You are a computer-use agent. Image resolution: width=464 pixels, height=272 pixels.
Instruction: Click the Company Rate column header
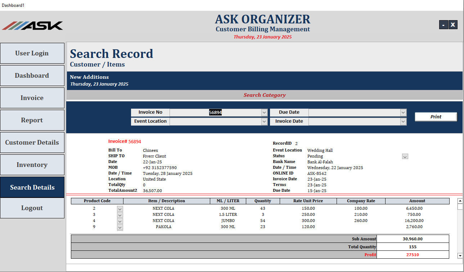point(361,201)
